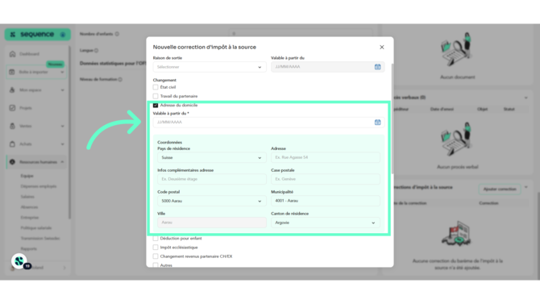Open the user profile arrow at sidebar bottom
Image resolution: width=540 pixels, height=304 pixels.
64,268
